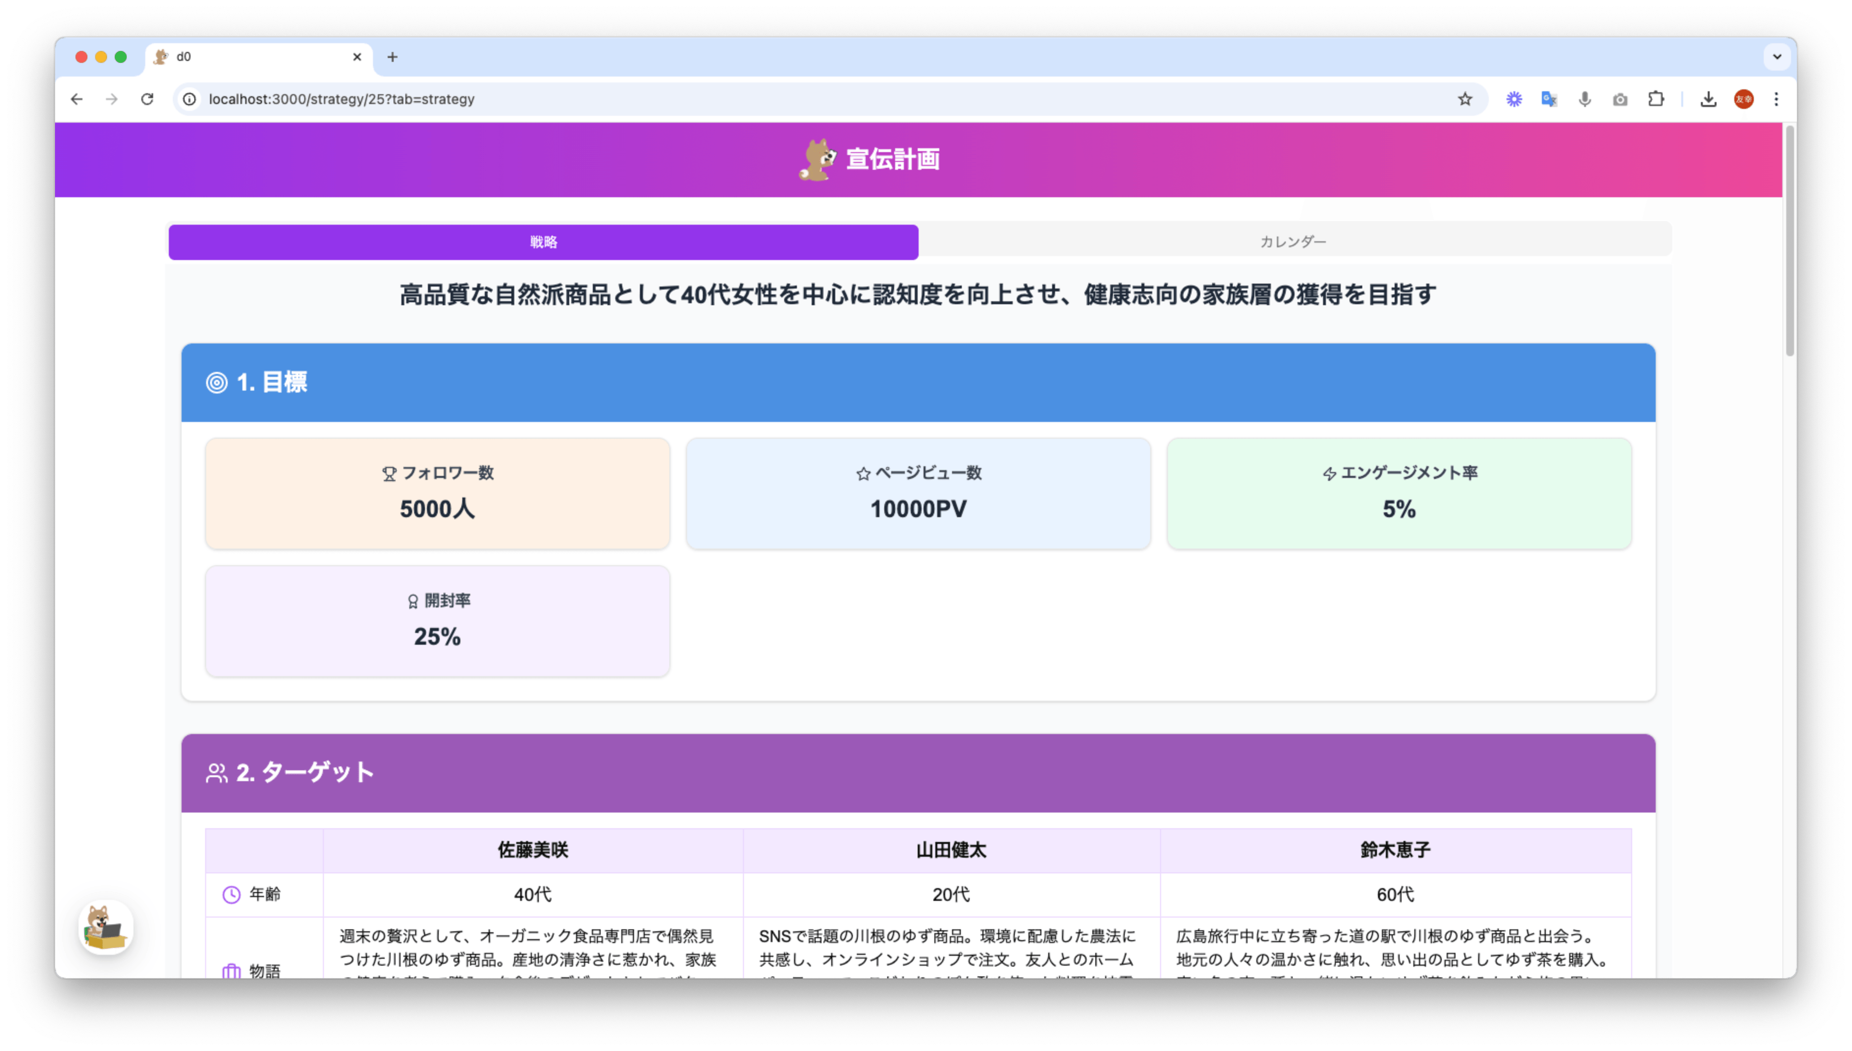Bookmark this page with the star icon
Image resolution: width=1852 pixels, height=1051 pixels.
point(1465,99)
